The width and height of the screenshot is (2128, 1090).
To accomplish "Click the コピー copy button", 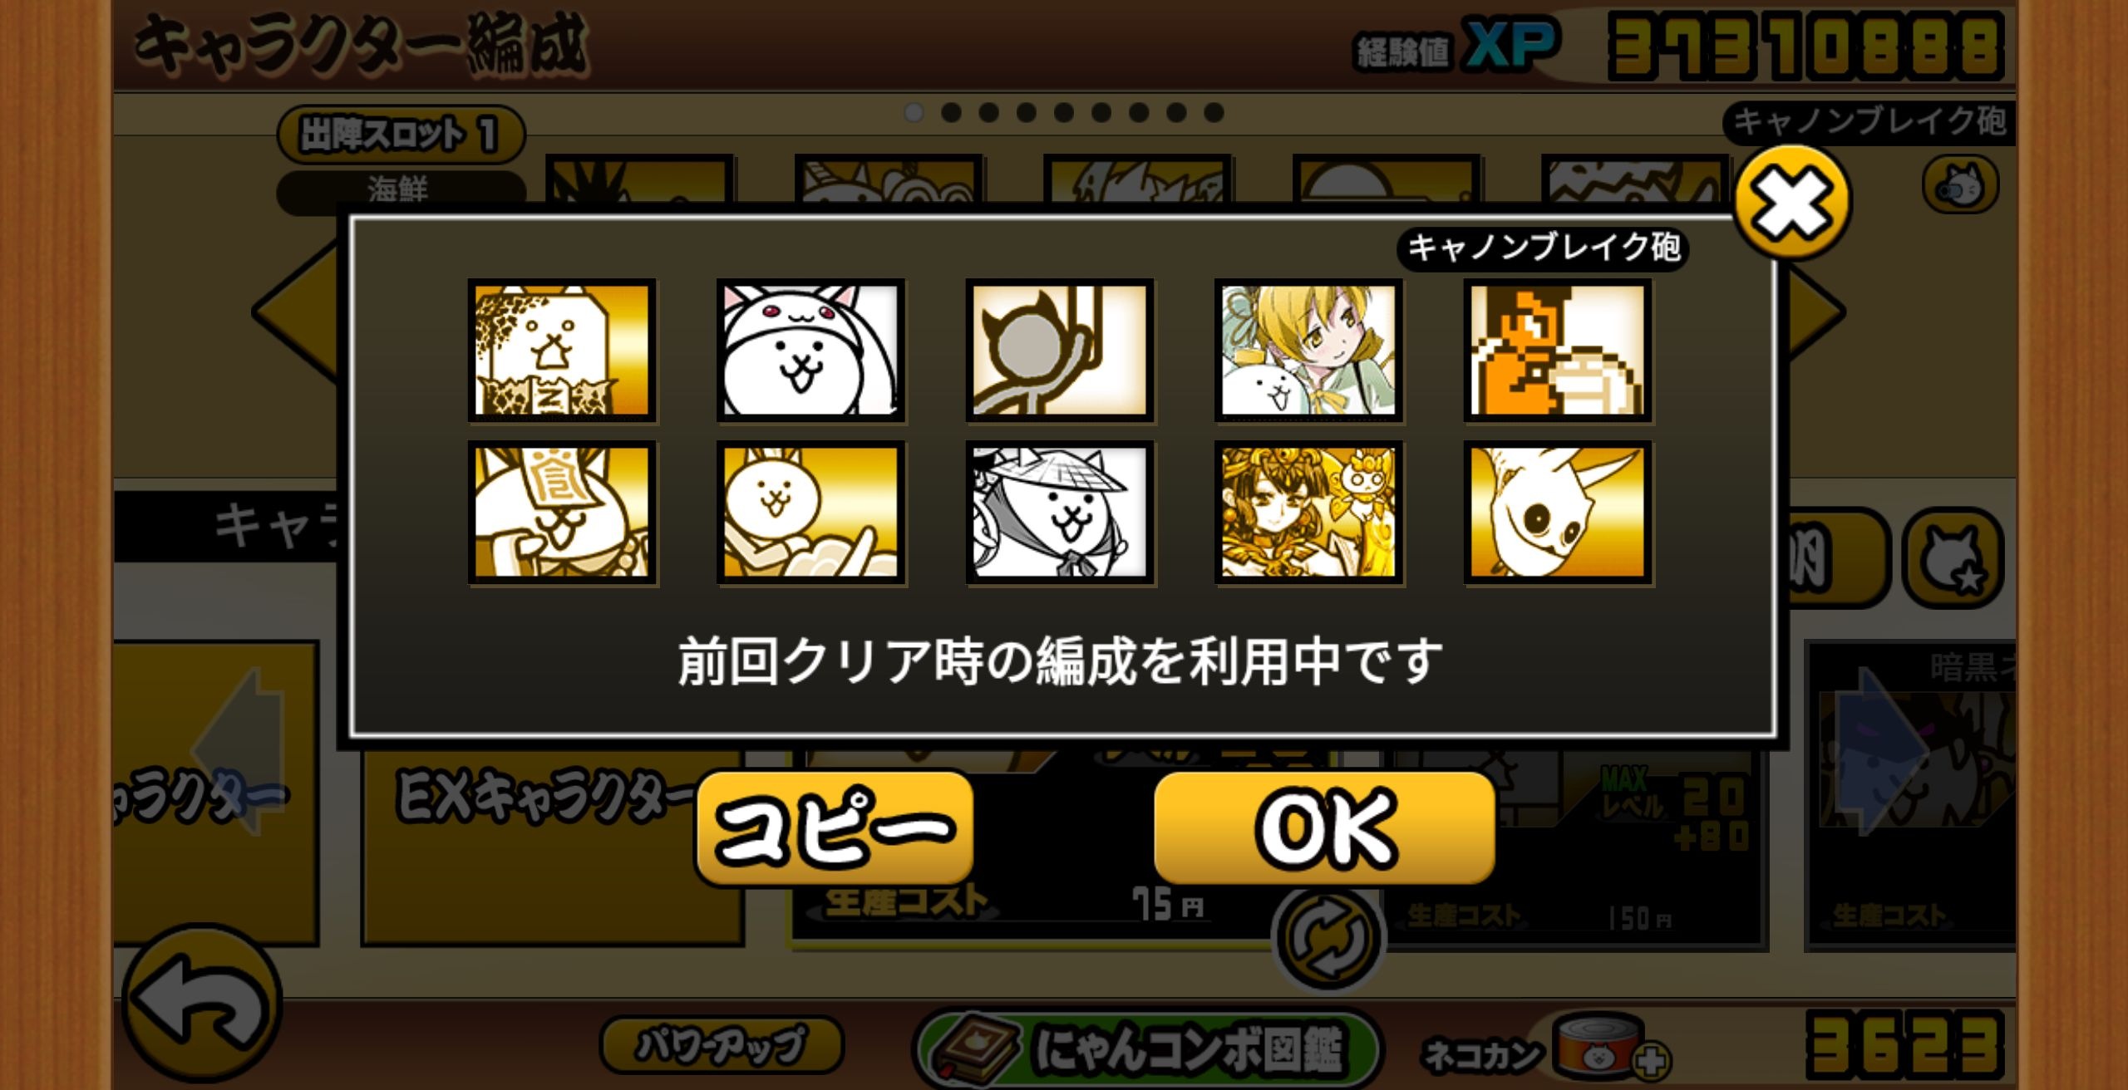I will point(835,828).
